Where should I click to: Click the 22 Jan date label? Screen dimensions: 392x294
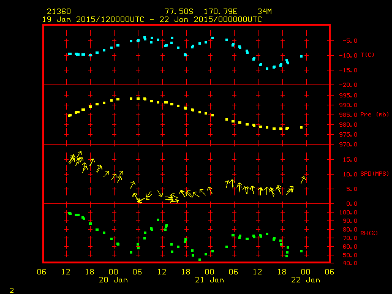point(306,280)
